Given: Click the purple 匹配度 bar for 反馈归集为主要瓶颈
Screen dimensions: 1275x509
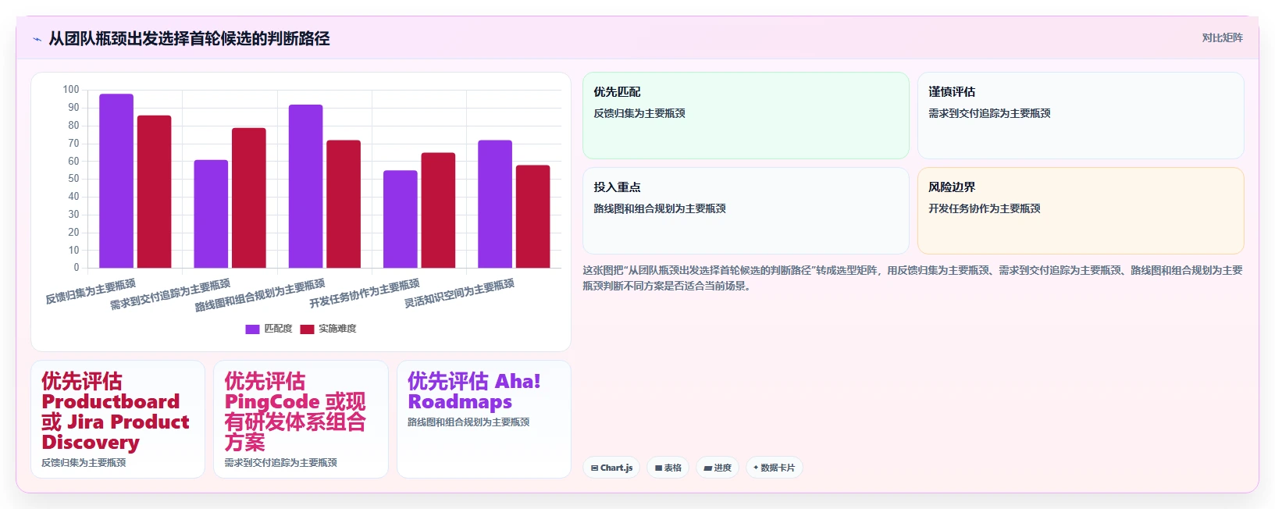Looking at the screenshot, I should point(116,181).
